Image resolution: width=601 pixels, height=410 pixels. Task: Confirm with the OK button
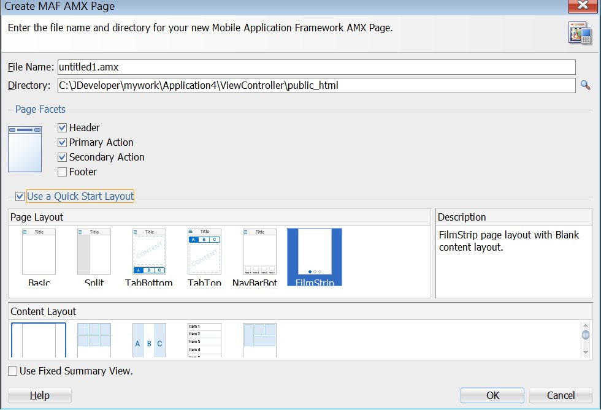tap(492, 395)
